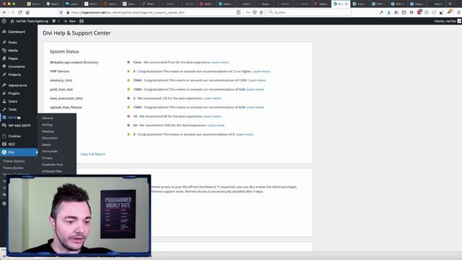The width and height of the screenshot is (462, 260).
Task: Open Theme Options under Divi
Action: pyautogui.click(x=14, y=161)
